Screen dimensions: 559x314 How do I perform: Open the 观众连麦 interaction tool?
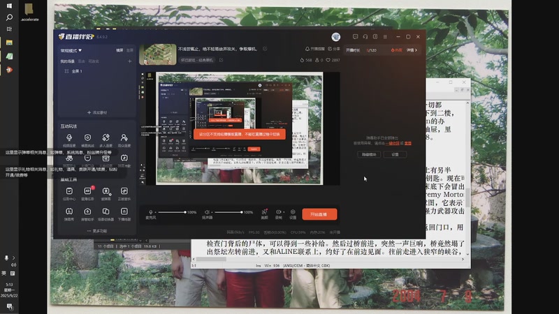pos(124,140)
